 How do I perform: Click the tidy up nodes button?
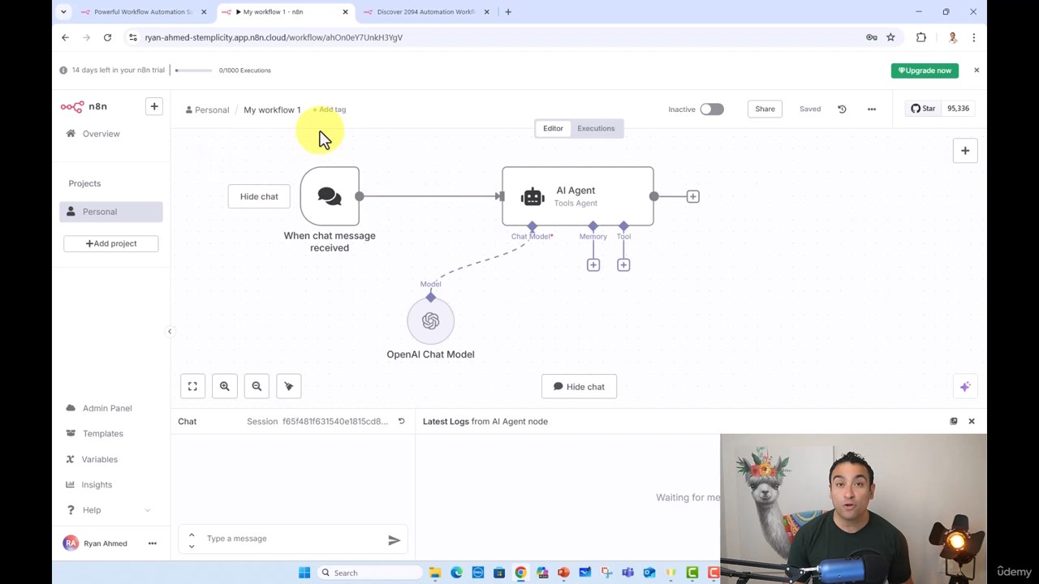pos(289,387)
